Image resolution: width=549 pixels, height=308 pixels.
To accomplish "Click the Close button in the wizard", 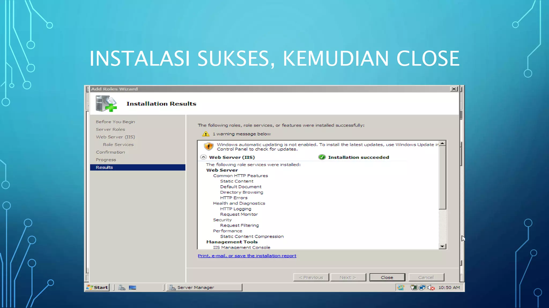I will (x=387, y=277).
